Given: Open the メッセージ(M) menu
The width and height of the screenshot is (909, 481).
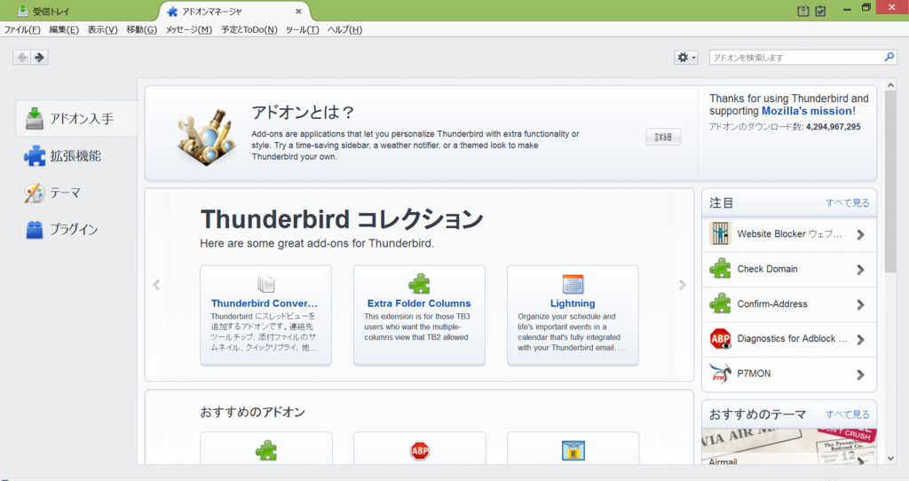Looking at the screenshot, I should pos(189,29).
